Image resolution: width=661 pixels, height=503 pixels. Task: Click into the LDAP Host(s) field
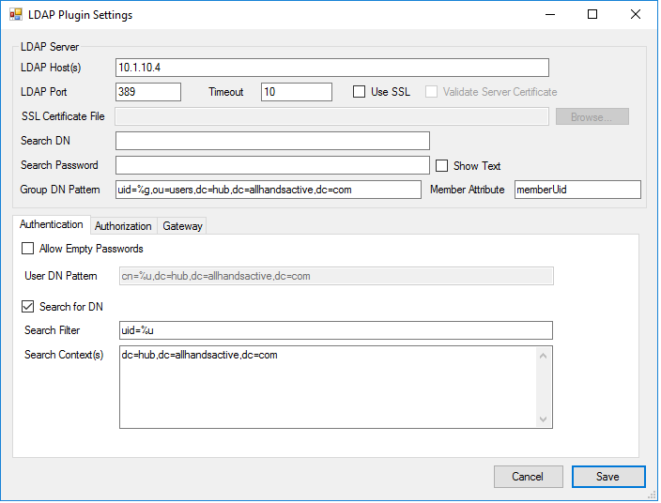pyautogui.click(x=331, y=68)
